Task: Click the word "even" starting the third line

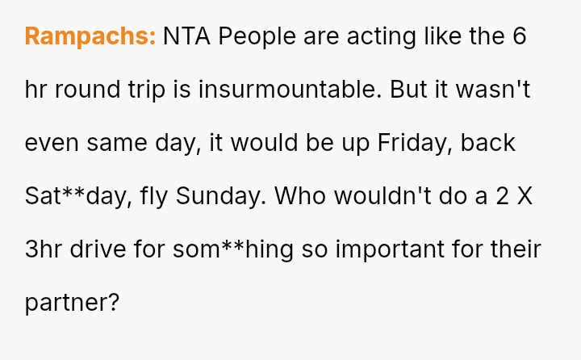Action: pyautogui.click(x=51, y=143)
